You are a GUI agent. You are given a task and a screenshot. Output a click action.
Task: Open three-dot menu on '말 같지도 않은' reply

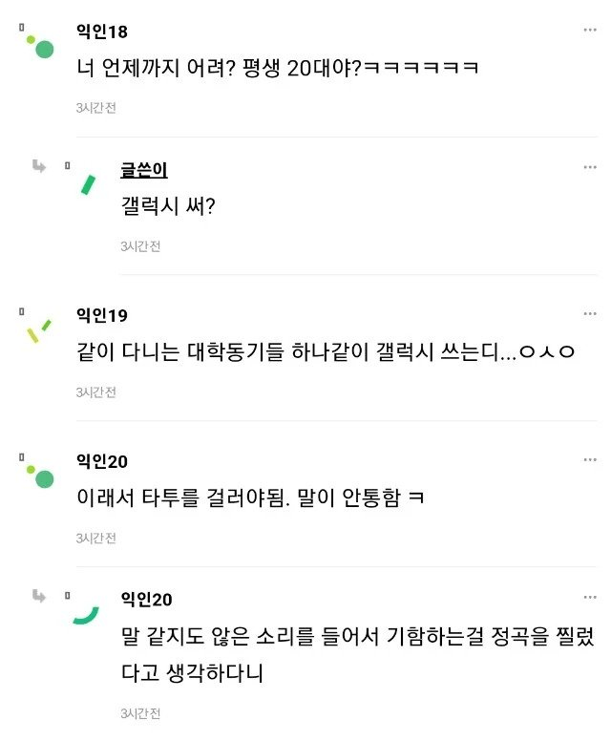click(x=590, y=598)
